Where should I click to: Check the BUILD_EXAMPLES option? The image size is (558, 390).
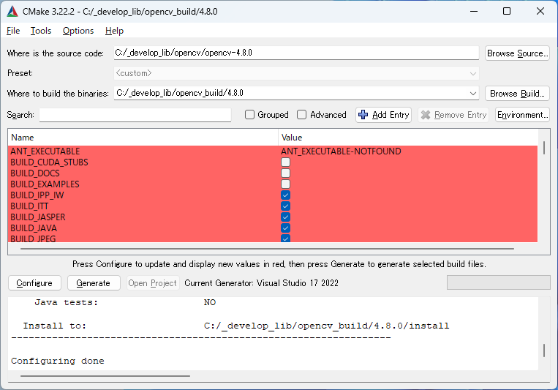(285, 184)
